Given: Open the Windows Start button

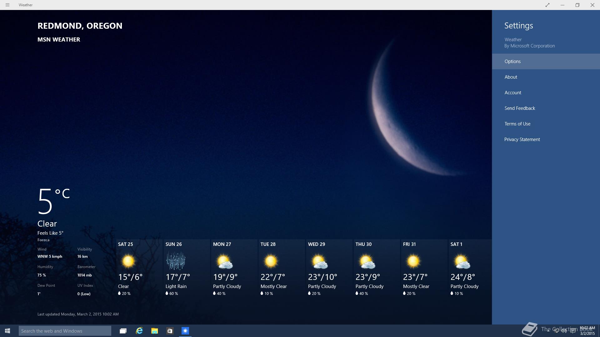Looking at the screenshot, I should [x=7, y=331].
